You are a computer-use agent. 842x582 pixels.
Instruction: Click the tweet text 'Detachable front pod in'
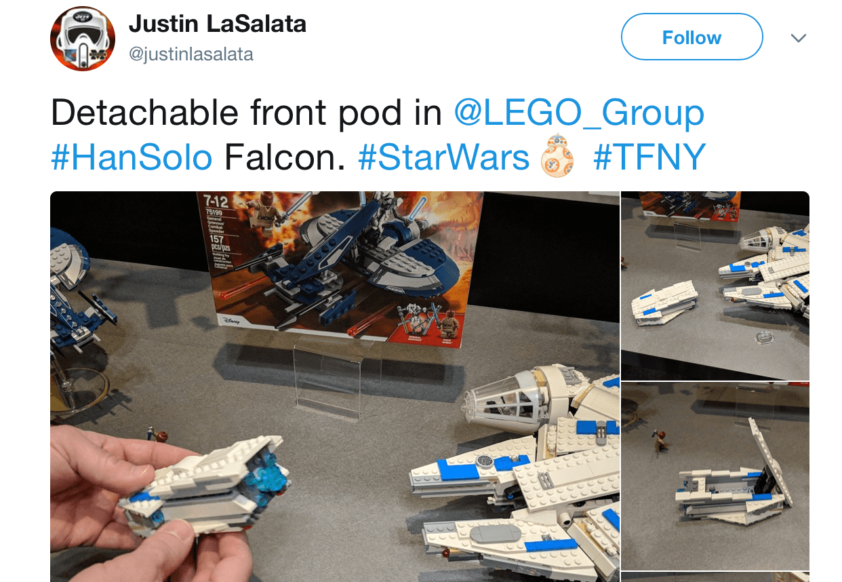(247, 113)
